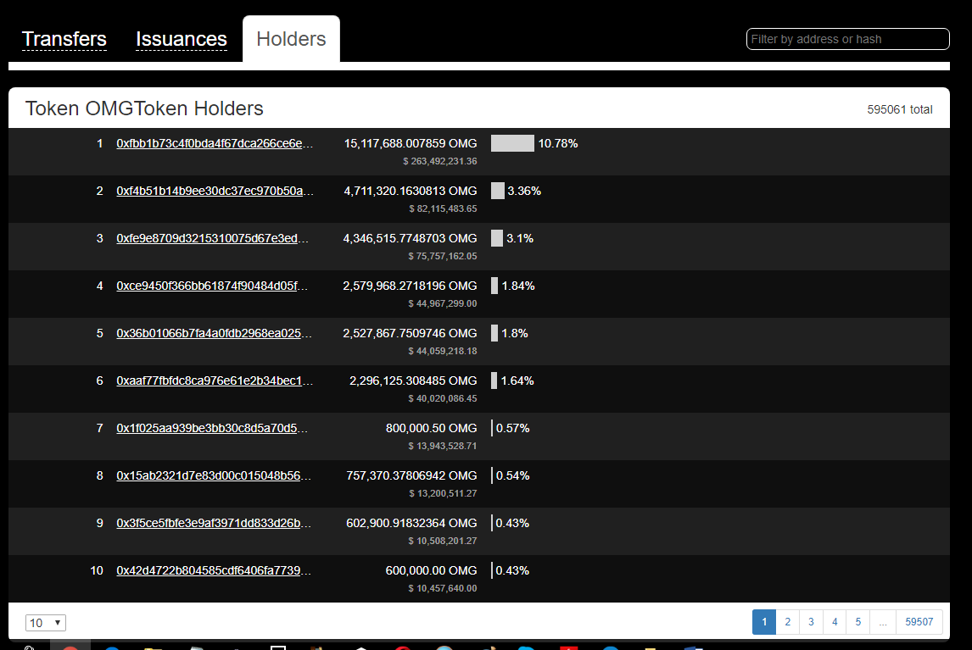Click the balance 2,296,125.308485 OMG
Viewport: 972px width, 650px height.
413,381
